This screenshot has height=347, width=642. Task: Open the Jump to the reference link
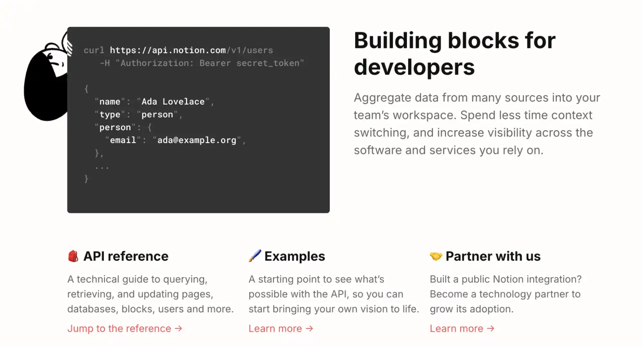tap(119, 328)
